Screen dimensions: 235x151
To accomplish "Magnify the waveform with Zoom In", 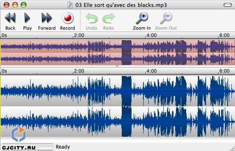I will (142, 18).
